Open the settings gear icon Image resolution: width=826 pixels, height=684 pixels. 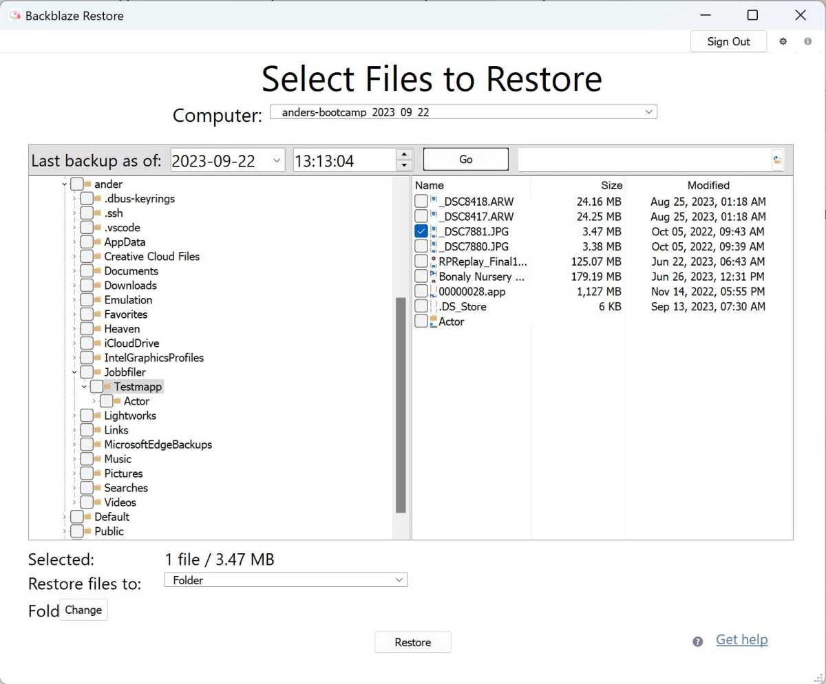click(783, 41)
